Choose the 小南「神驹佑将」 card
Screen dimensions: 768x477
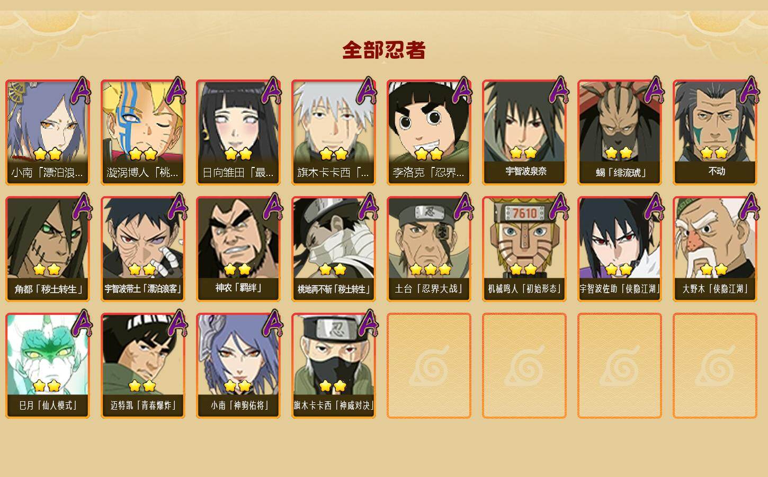[x=238, y=366]
